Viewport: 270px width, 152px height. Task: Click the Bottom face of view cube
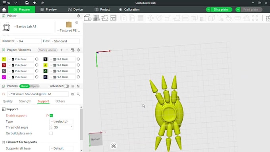pos(96,139)
